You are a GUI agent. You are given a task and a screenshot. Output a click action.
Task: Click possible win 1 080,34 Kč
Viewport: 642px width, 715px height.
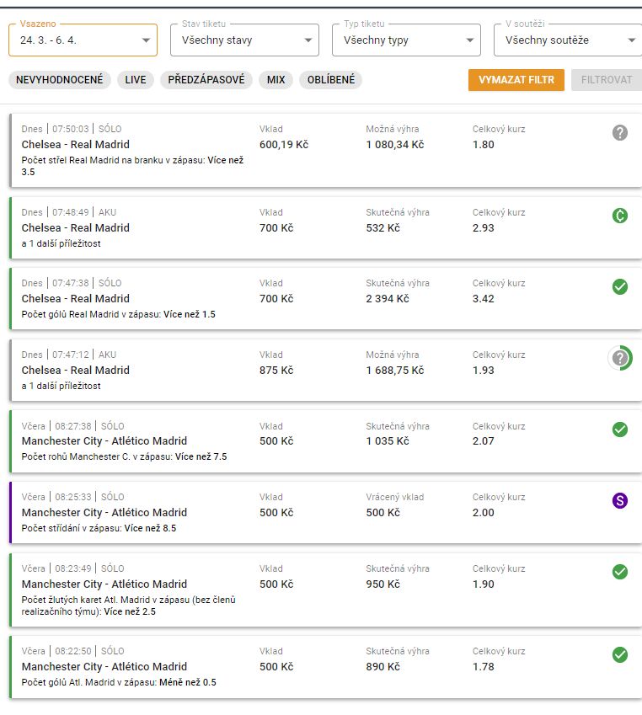pyautogui.click(x=394, y=145)
